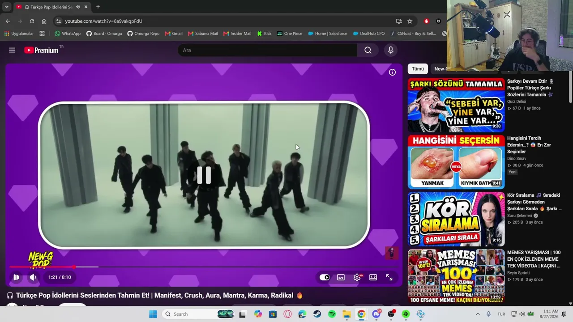Open the 'Board · Omurga' GitHub bookmark

104,34
